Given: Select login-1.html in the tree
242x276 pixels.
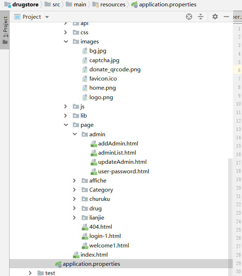Looking at the screenshot, I should tap(105, 236).
